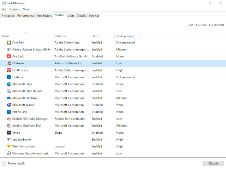Image resolution: width=226 pixels, height=169 pixels.
Task: Select the Startup tab
Action: (60, 15)
